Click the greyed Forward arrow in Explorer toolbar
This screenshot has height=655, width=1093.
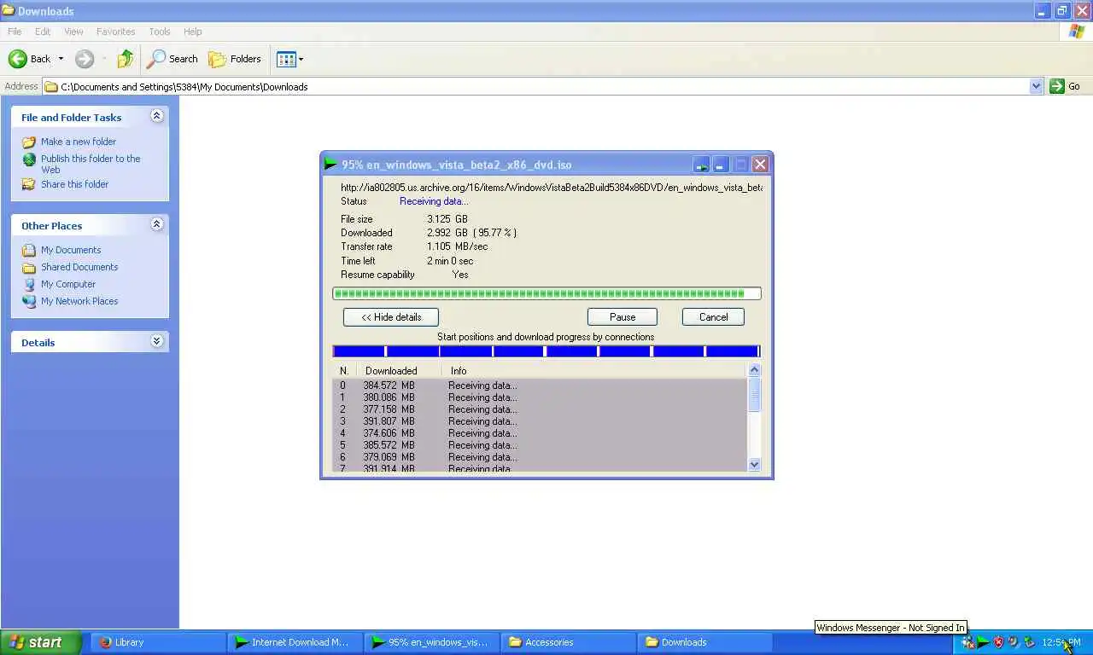tap(84, 59)
